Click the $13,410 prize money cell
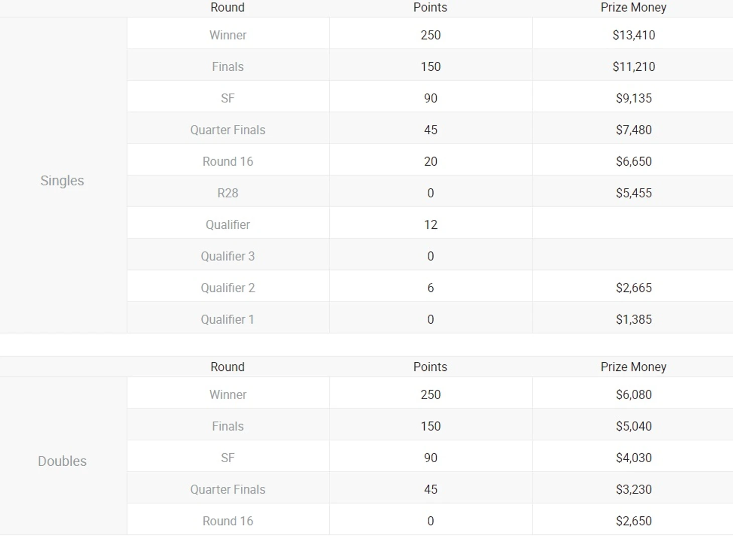The width and height of the screenshot is (733, 546). [x=634, y=35]
